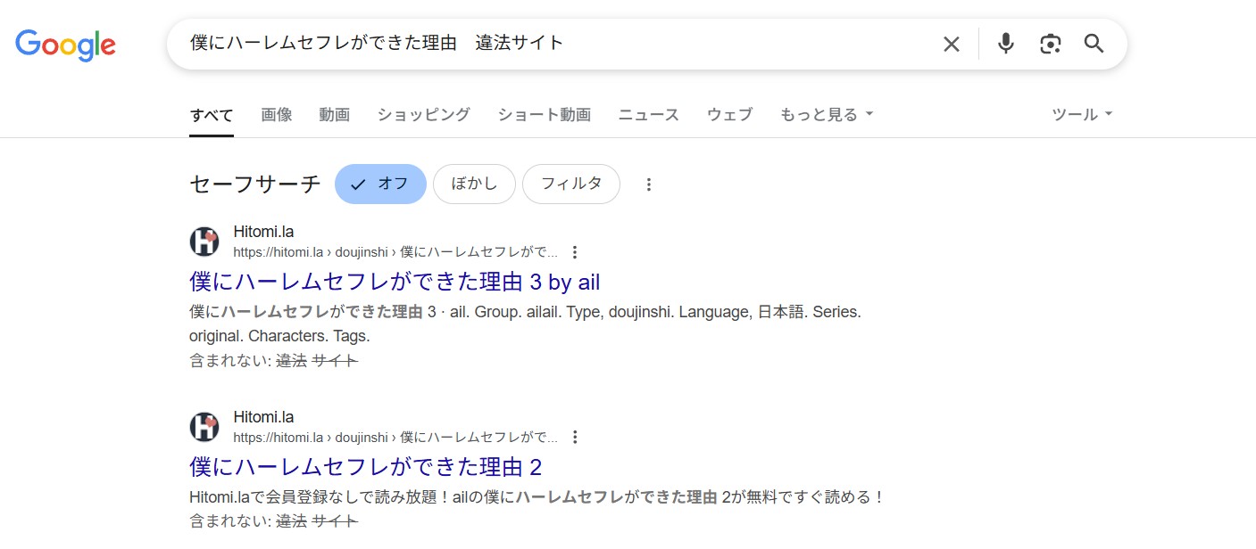
Task: Click the Hitomi.la favicon on the first result
Action: coord(204,241)
